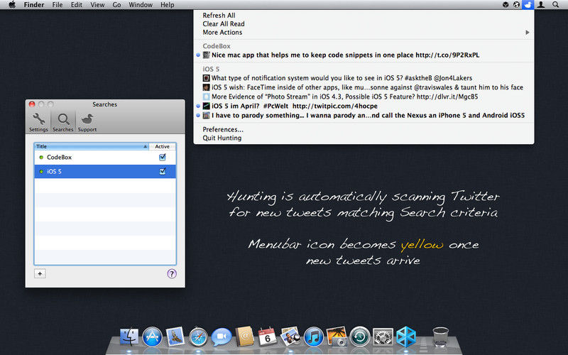Open Time Machine in dock
568x355 pixels.
click(360, 337)
